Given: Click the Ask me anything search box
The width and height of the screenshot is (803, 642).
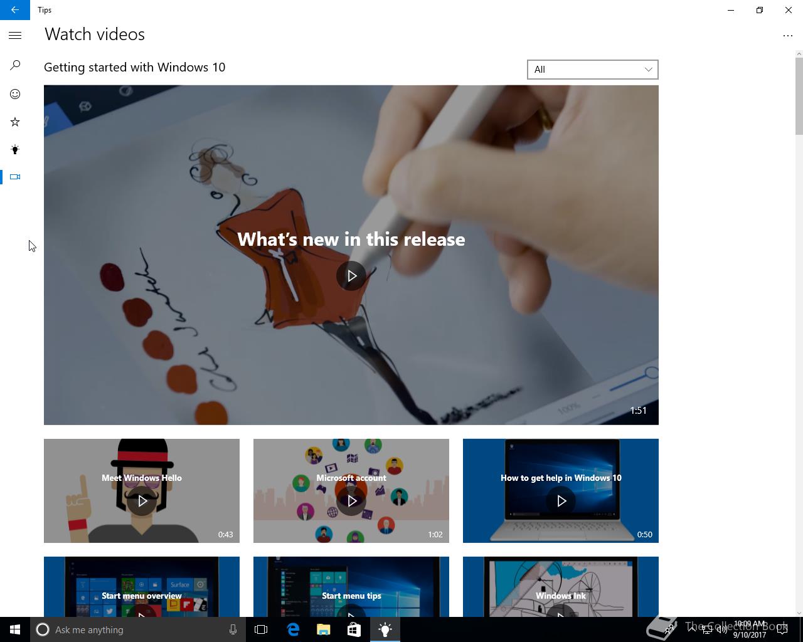Looking at the screenshot, I should pyautogui.click(x=137, y=629).
